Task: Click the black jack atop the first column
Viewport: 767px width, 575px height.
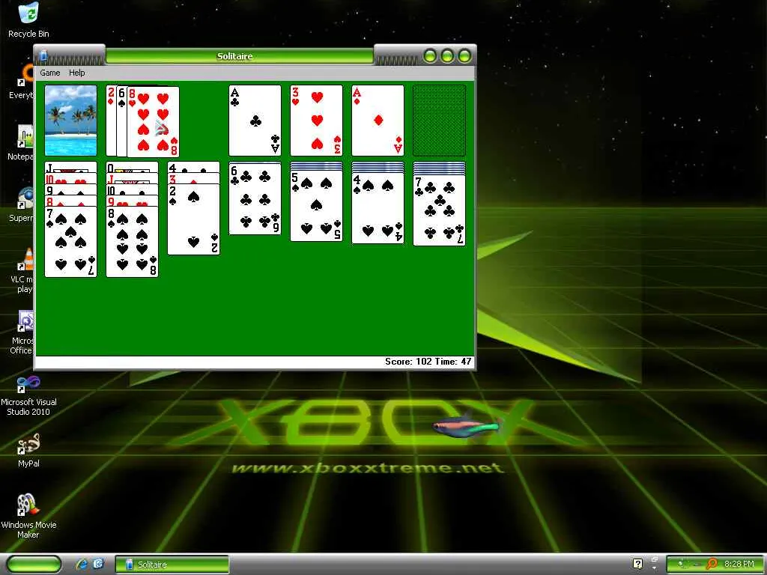Action: [x=71, y=167]
